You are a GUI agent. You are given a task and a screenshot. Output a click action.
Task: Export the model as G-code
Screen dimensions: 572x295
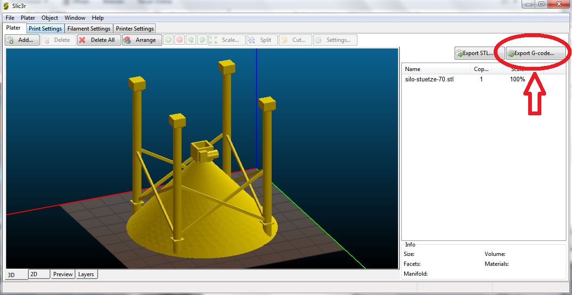click(535, 53)
